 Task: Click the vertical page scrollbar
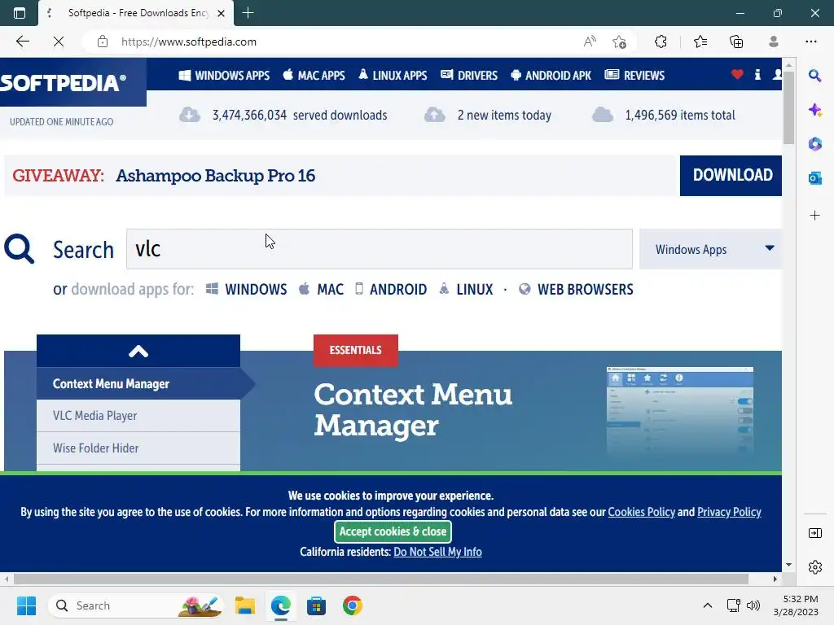(788, 107)
